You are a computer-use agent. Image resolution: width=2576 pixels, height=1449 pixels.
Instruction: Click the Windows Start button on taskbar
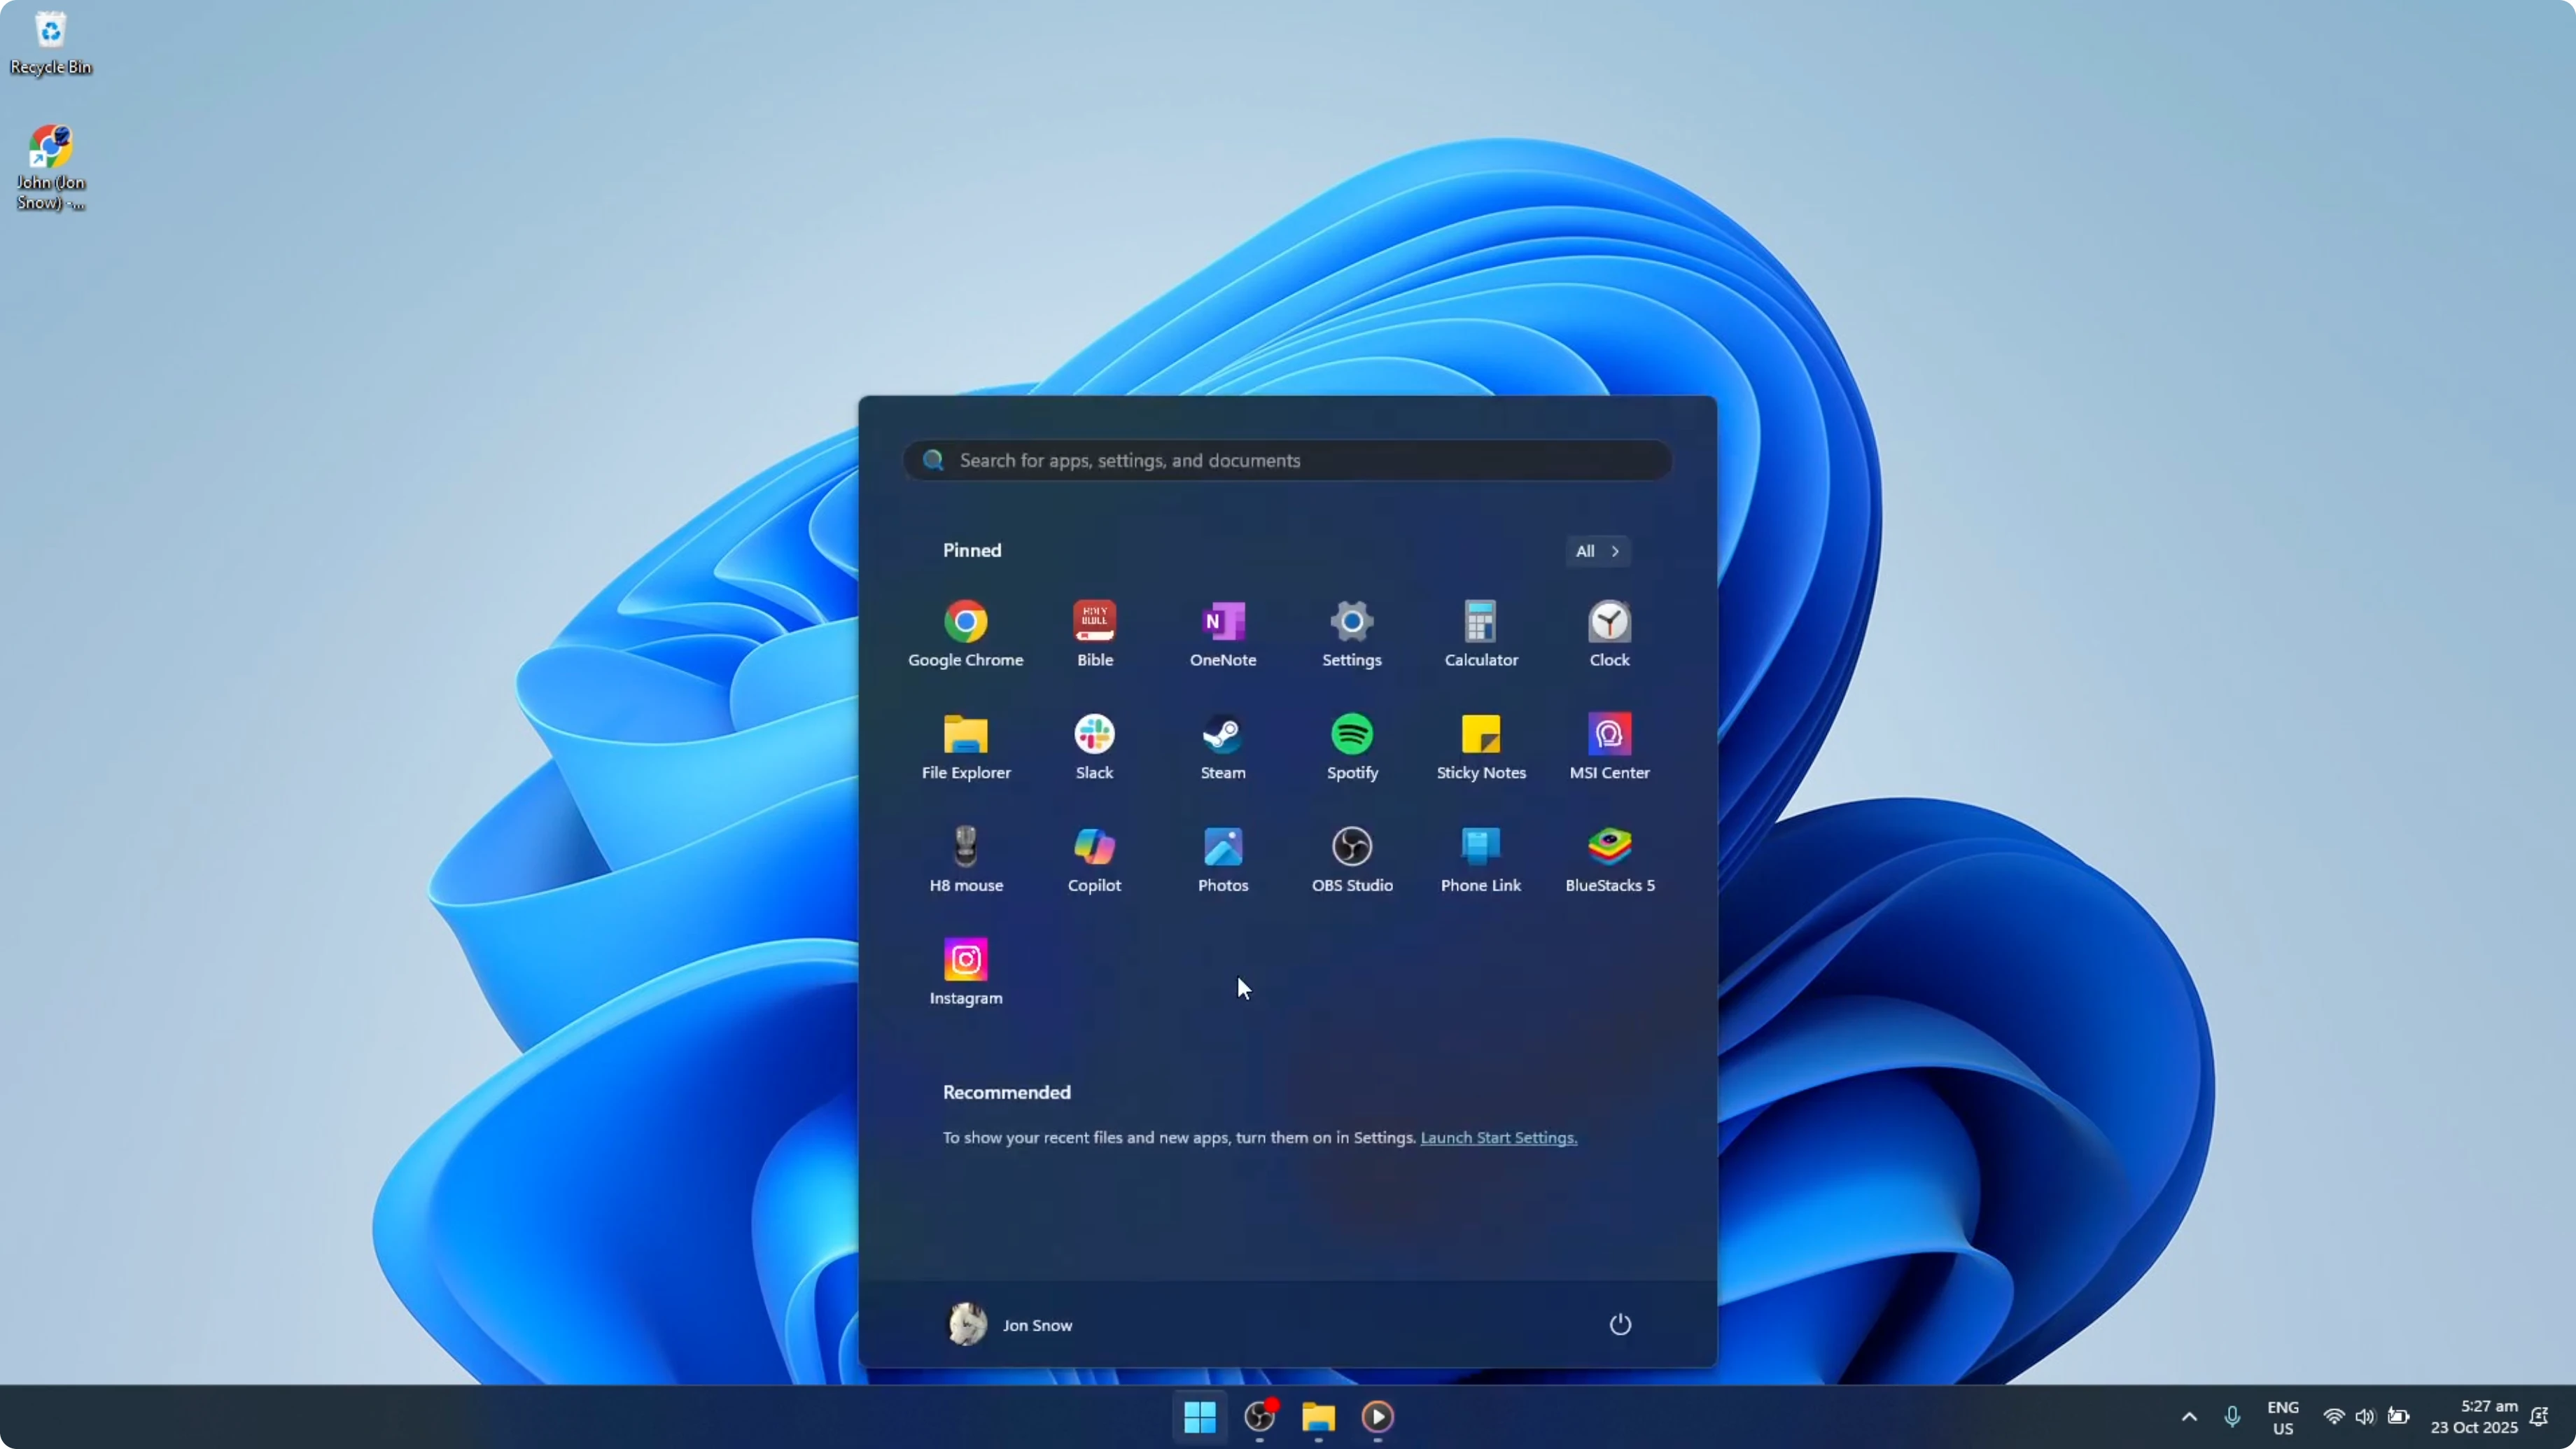pos(1199,1416)
